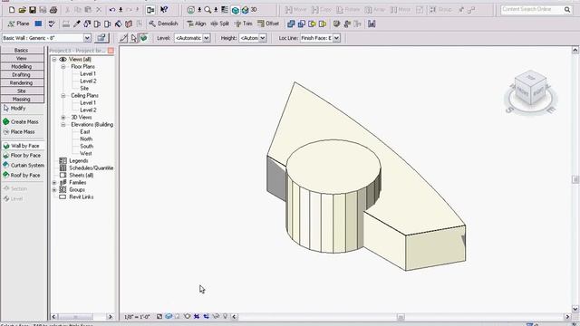Select the paint bucket tool

tap(118, 24)
